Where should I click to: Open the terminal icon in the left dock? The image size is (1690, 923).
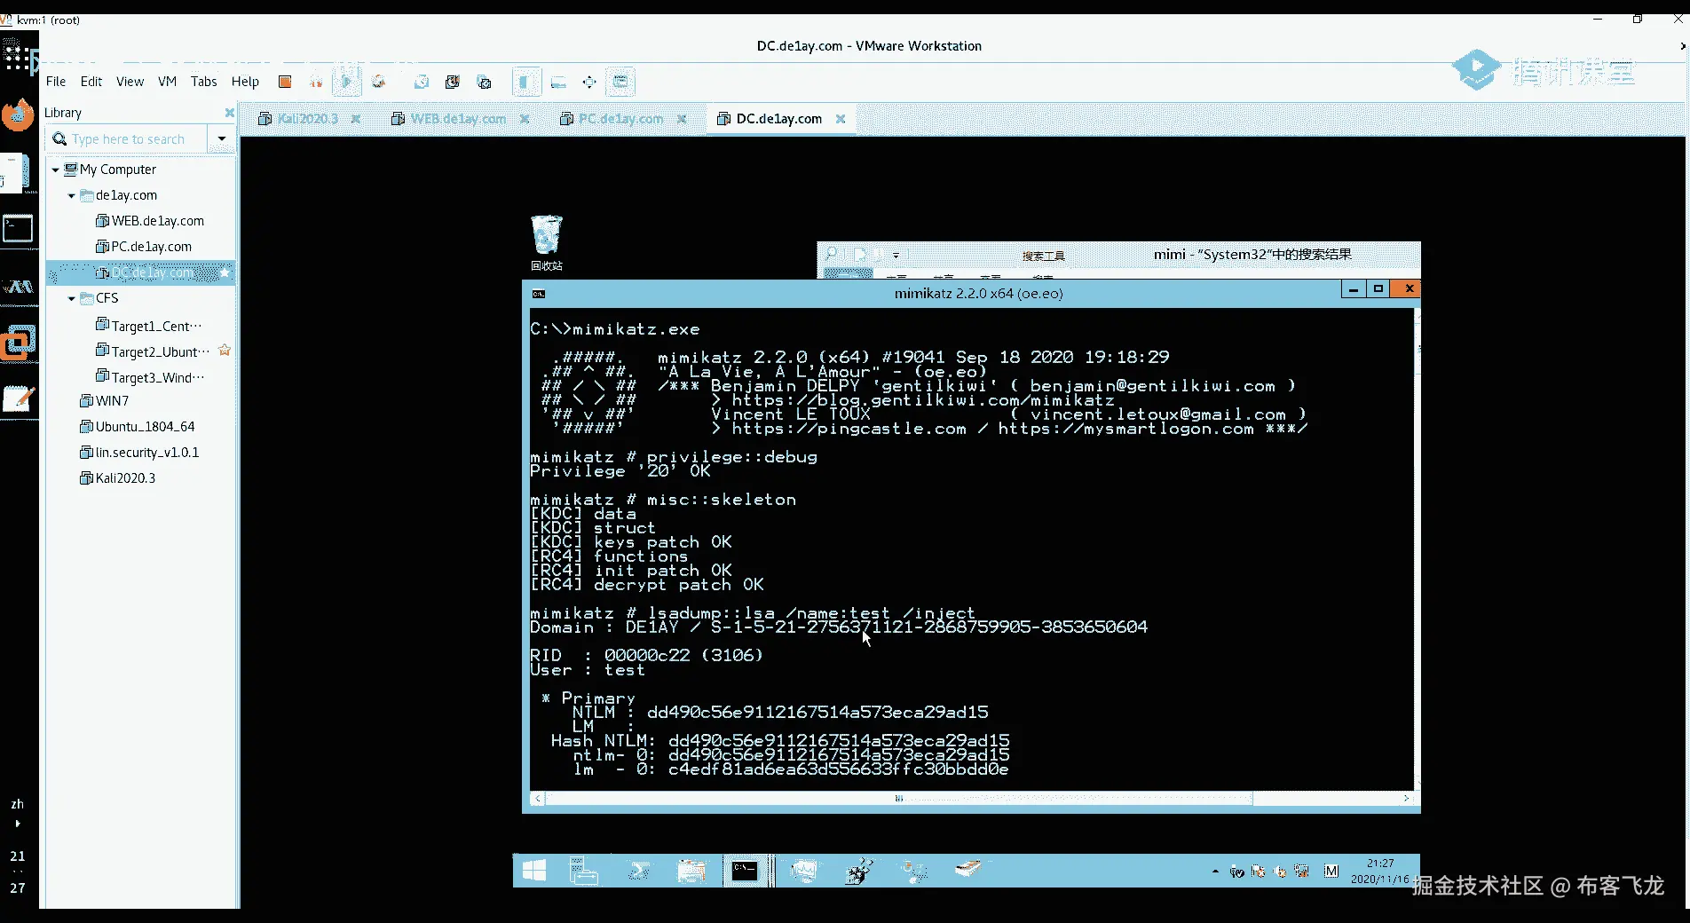tap(18, 229)
